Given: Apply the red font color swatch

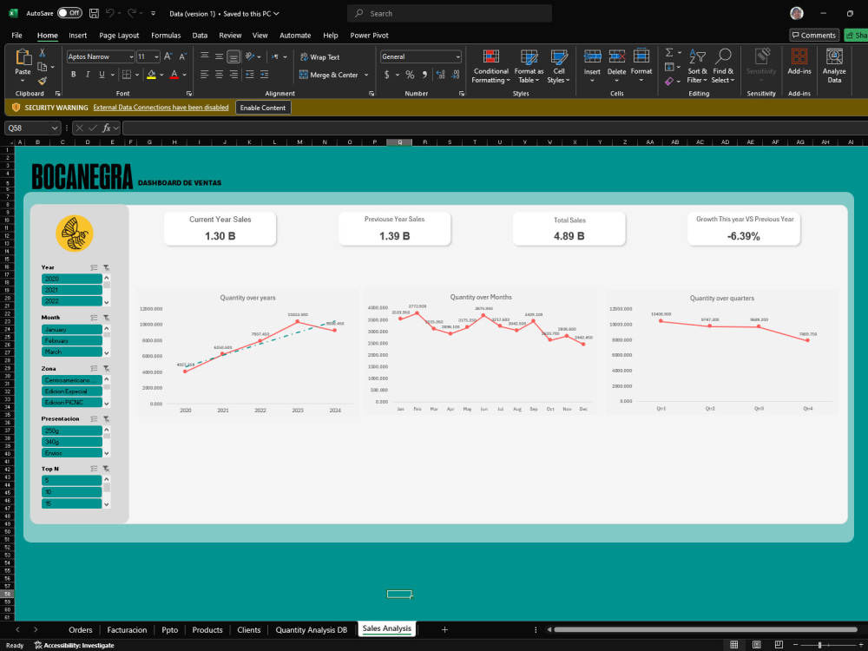Looking at the screenshot, I should 174,76.
